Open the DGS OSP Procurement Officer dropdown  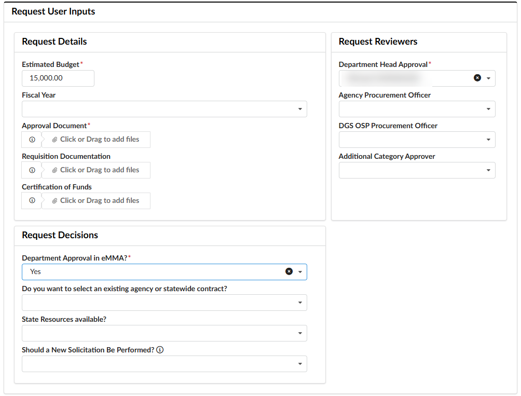(488, 140)
